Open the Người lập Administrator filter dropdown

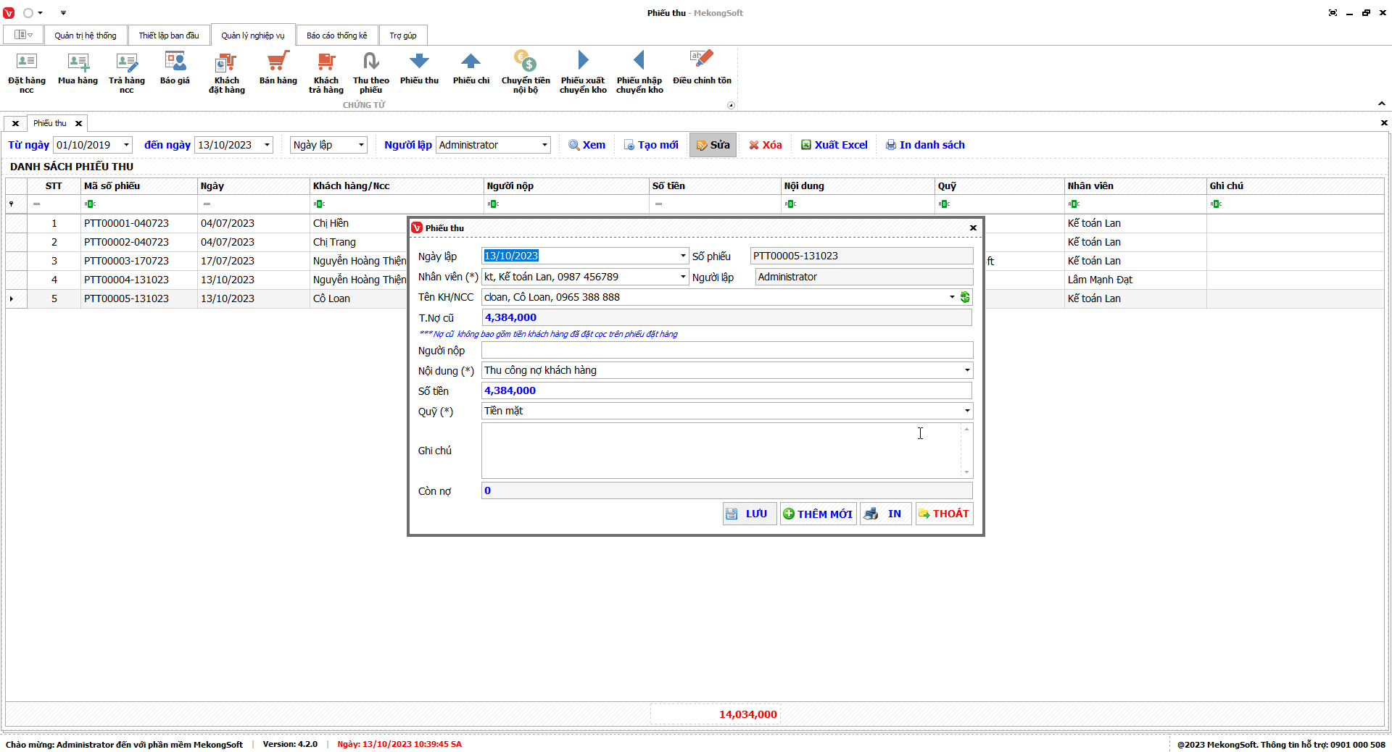544,145
